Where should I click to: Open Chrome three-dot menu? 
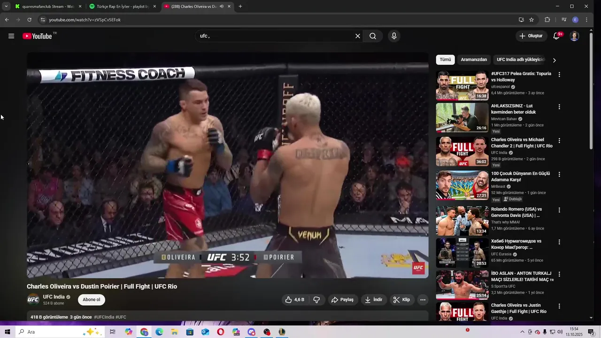tap(586, 20)
